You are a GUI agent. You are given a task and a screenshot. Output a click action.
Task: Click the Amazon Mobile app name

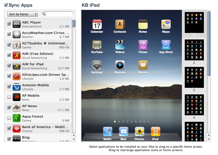(35, 85)
